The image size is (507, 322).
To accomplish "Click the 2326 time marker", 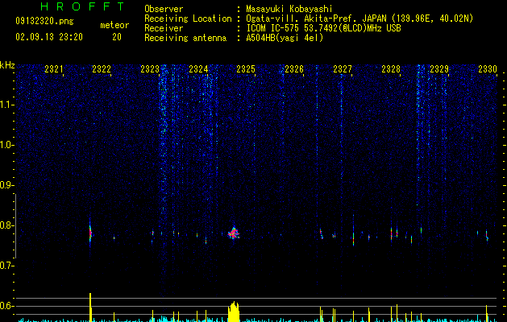I will point(294,69).
